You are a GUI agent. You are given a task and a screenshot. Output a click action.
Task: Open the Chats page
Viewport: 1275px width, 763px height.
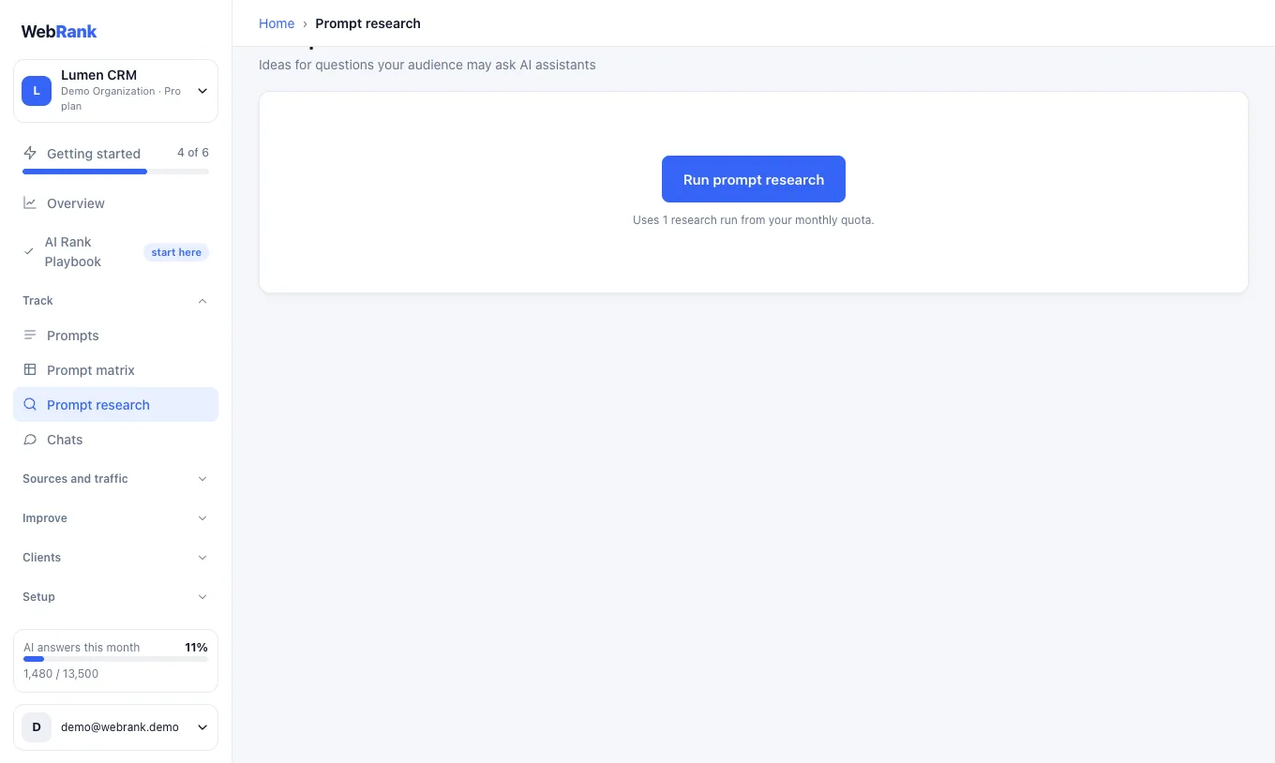115,440
